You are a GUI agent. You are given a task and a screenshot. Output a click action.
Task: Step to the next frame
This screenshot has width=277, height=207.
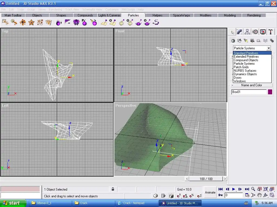click(240, 189)
